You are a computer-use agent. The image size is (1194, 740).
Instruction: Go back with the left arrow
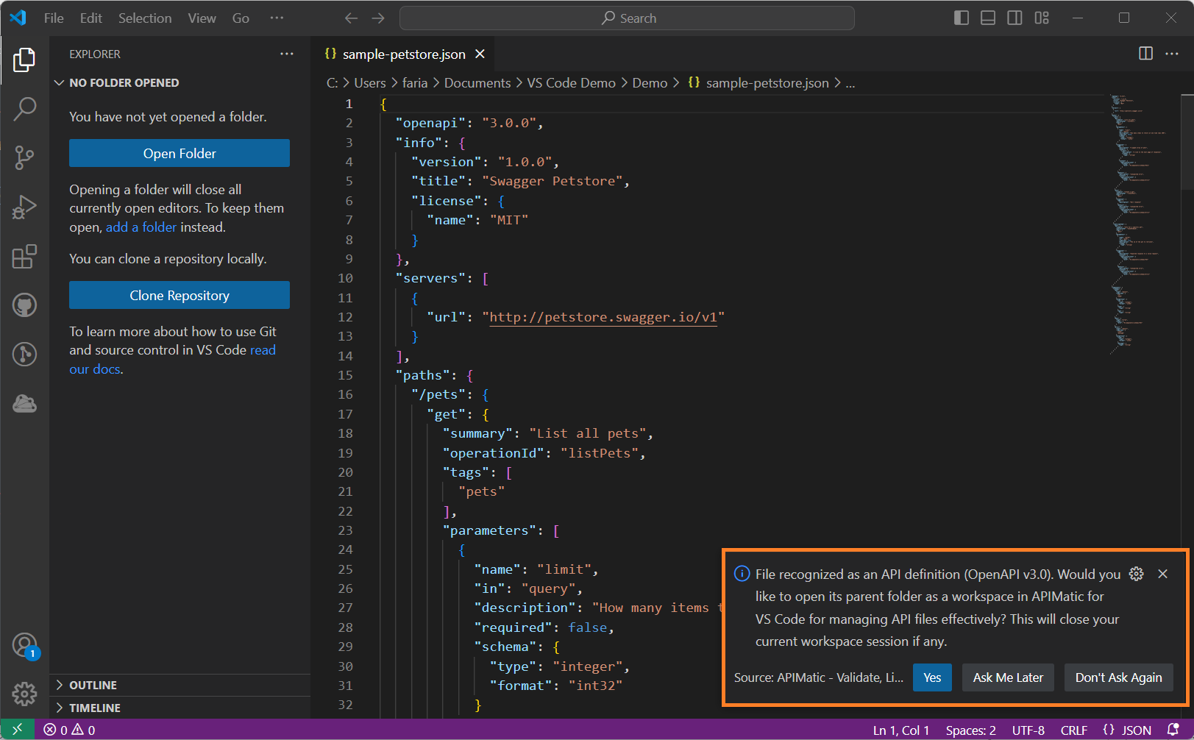[352, 18]
